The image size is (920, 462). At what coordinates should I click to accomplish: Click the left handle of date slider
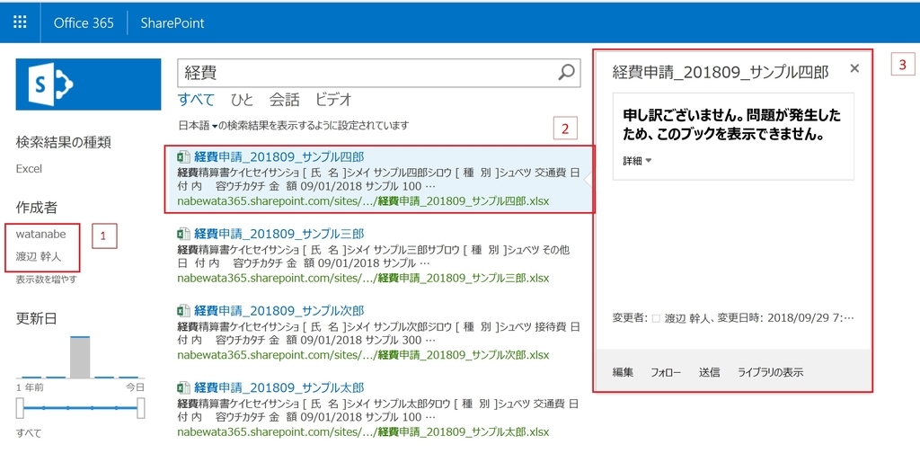(20, 408)
